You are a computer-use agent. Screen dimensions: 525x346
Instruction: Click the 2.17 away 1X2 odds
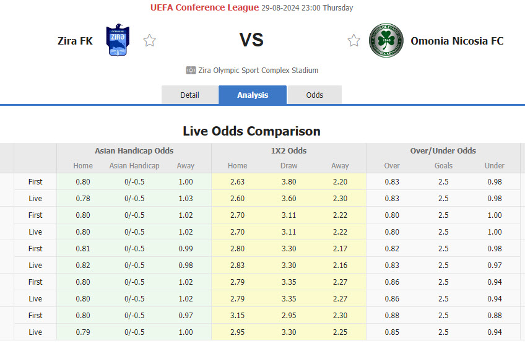pos(340,249)
